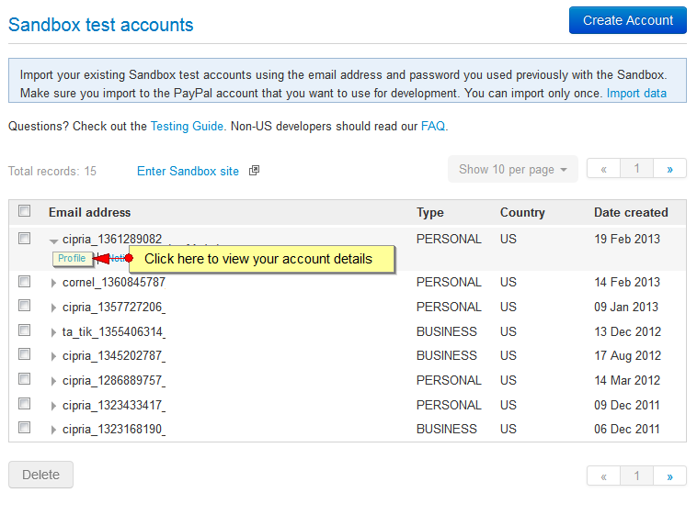Screen dimensions: 697x515
Task: Open the FAQ link
Action: point(433,126)
